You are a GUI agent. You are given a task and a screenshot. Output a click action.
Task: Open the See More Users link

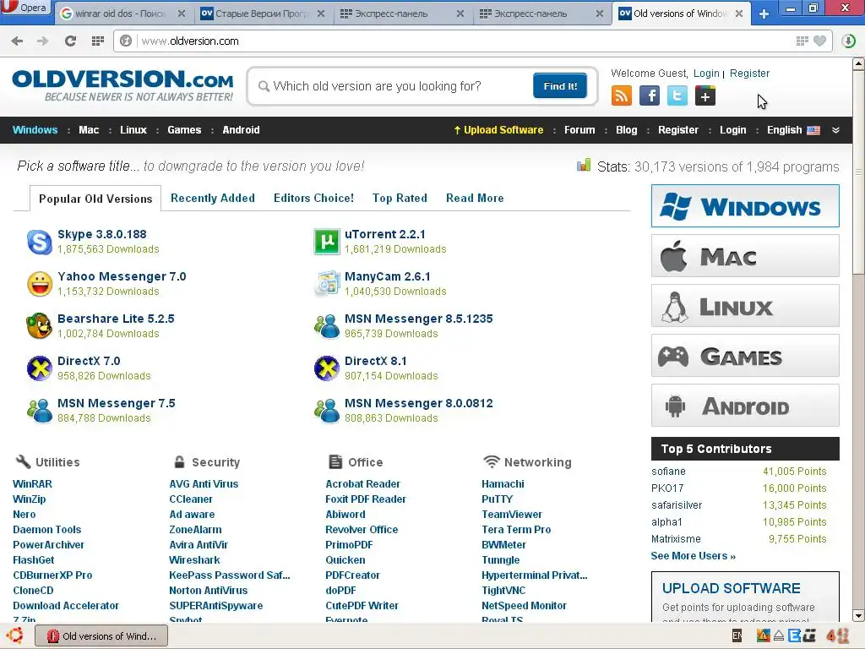coord(693,556)
